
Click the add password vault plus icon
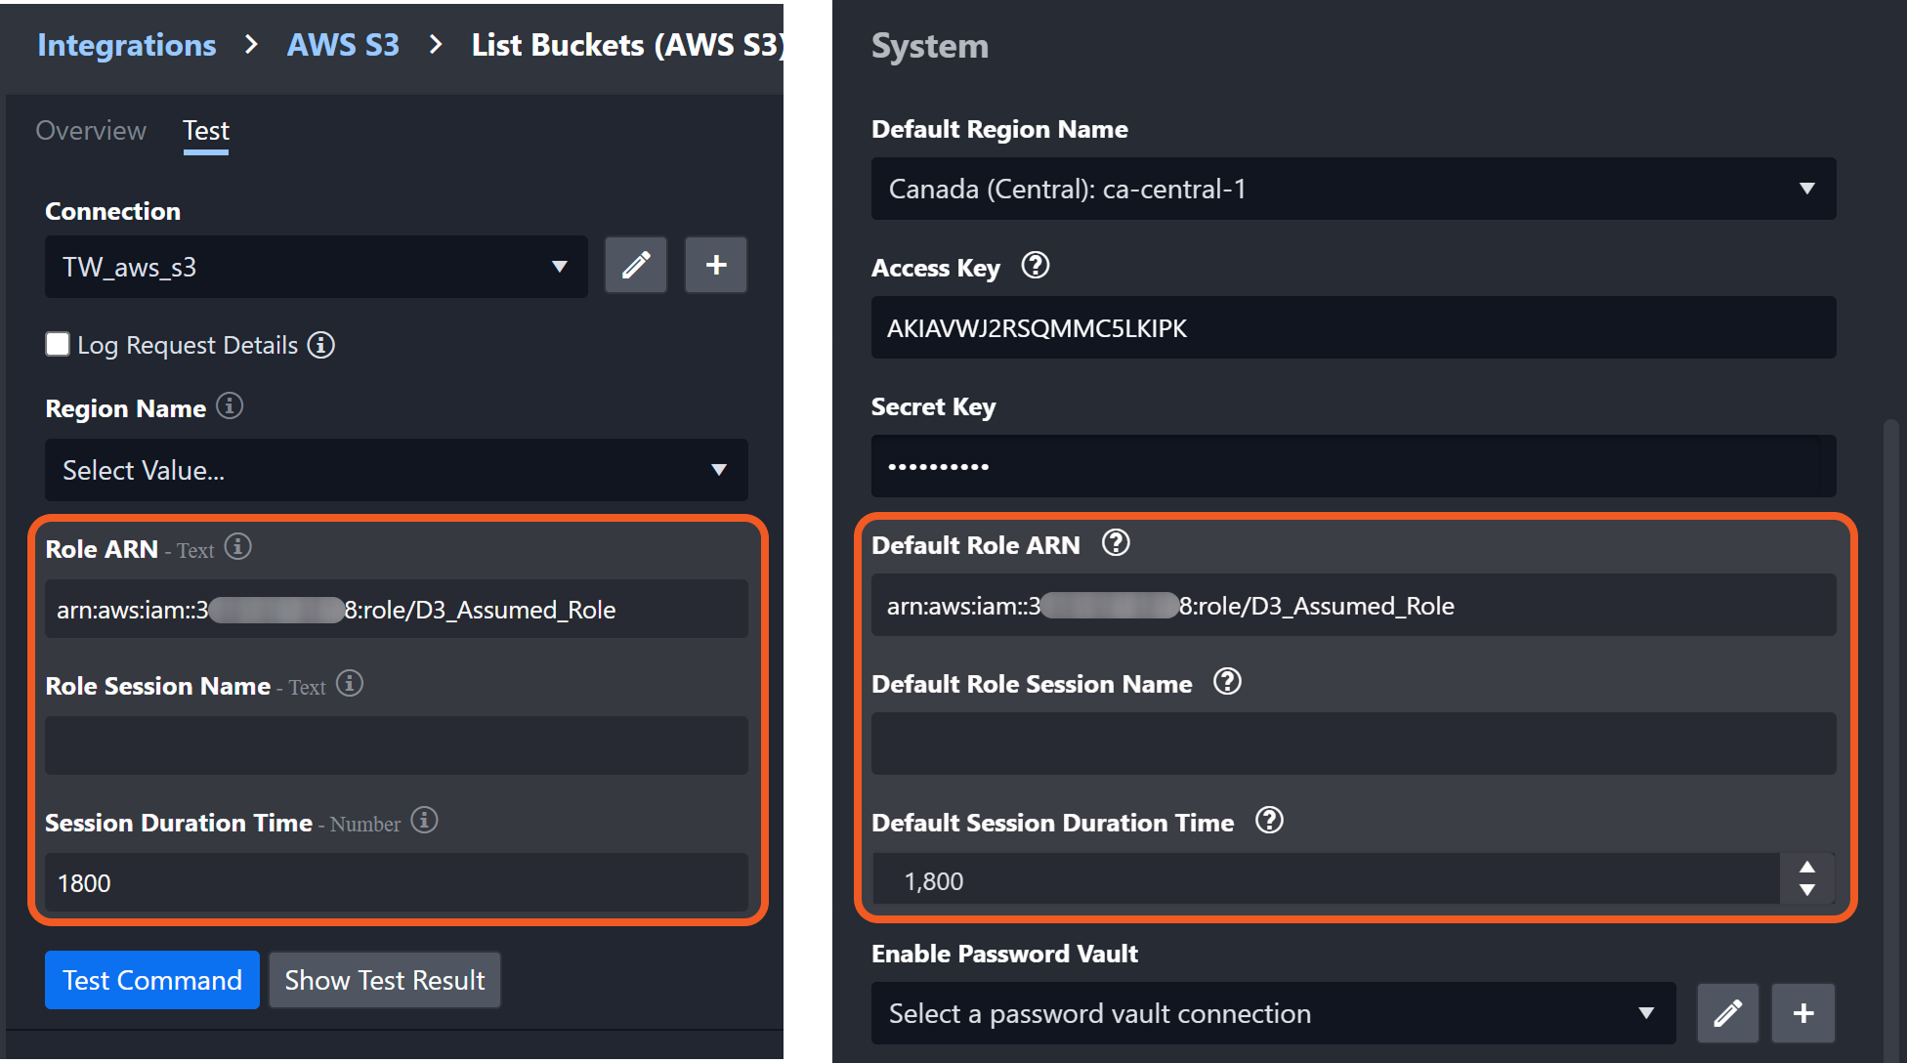pos(1803,1013)
